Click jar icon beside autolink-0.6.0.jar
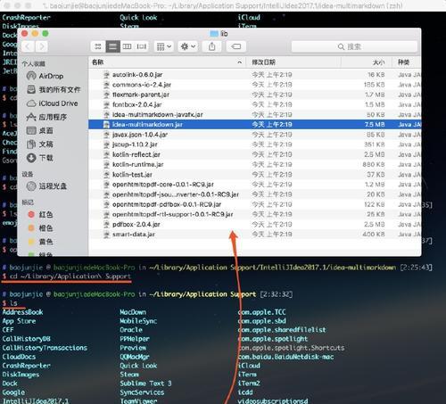446x404 pixels. pyautogui.click(x=106, y=75)
